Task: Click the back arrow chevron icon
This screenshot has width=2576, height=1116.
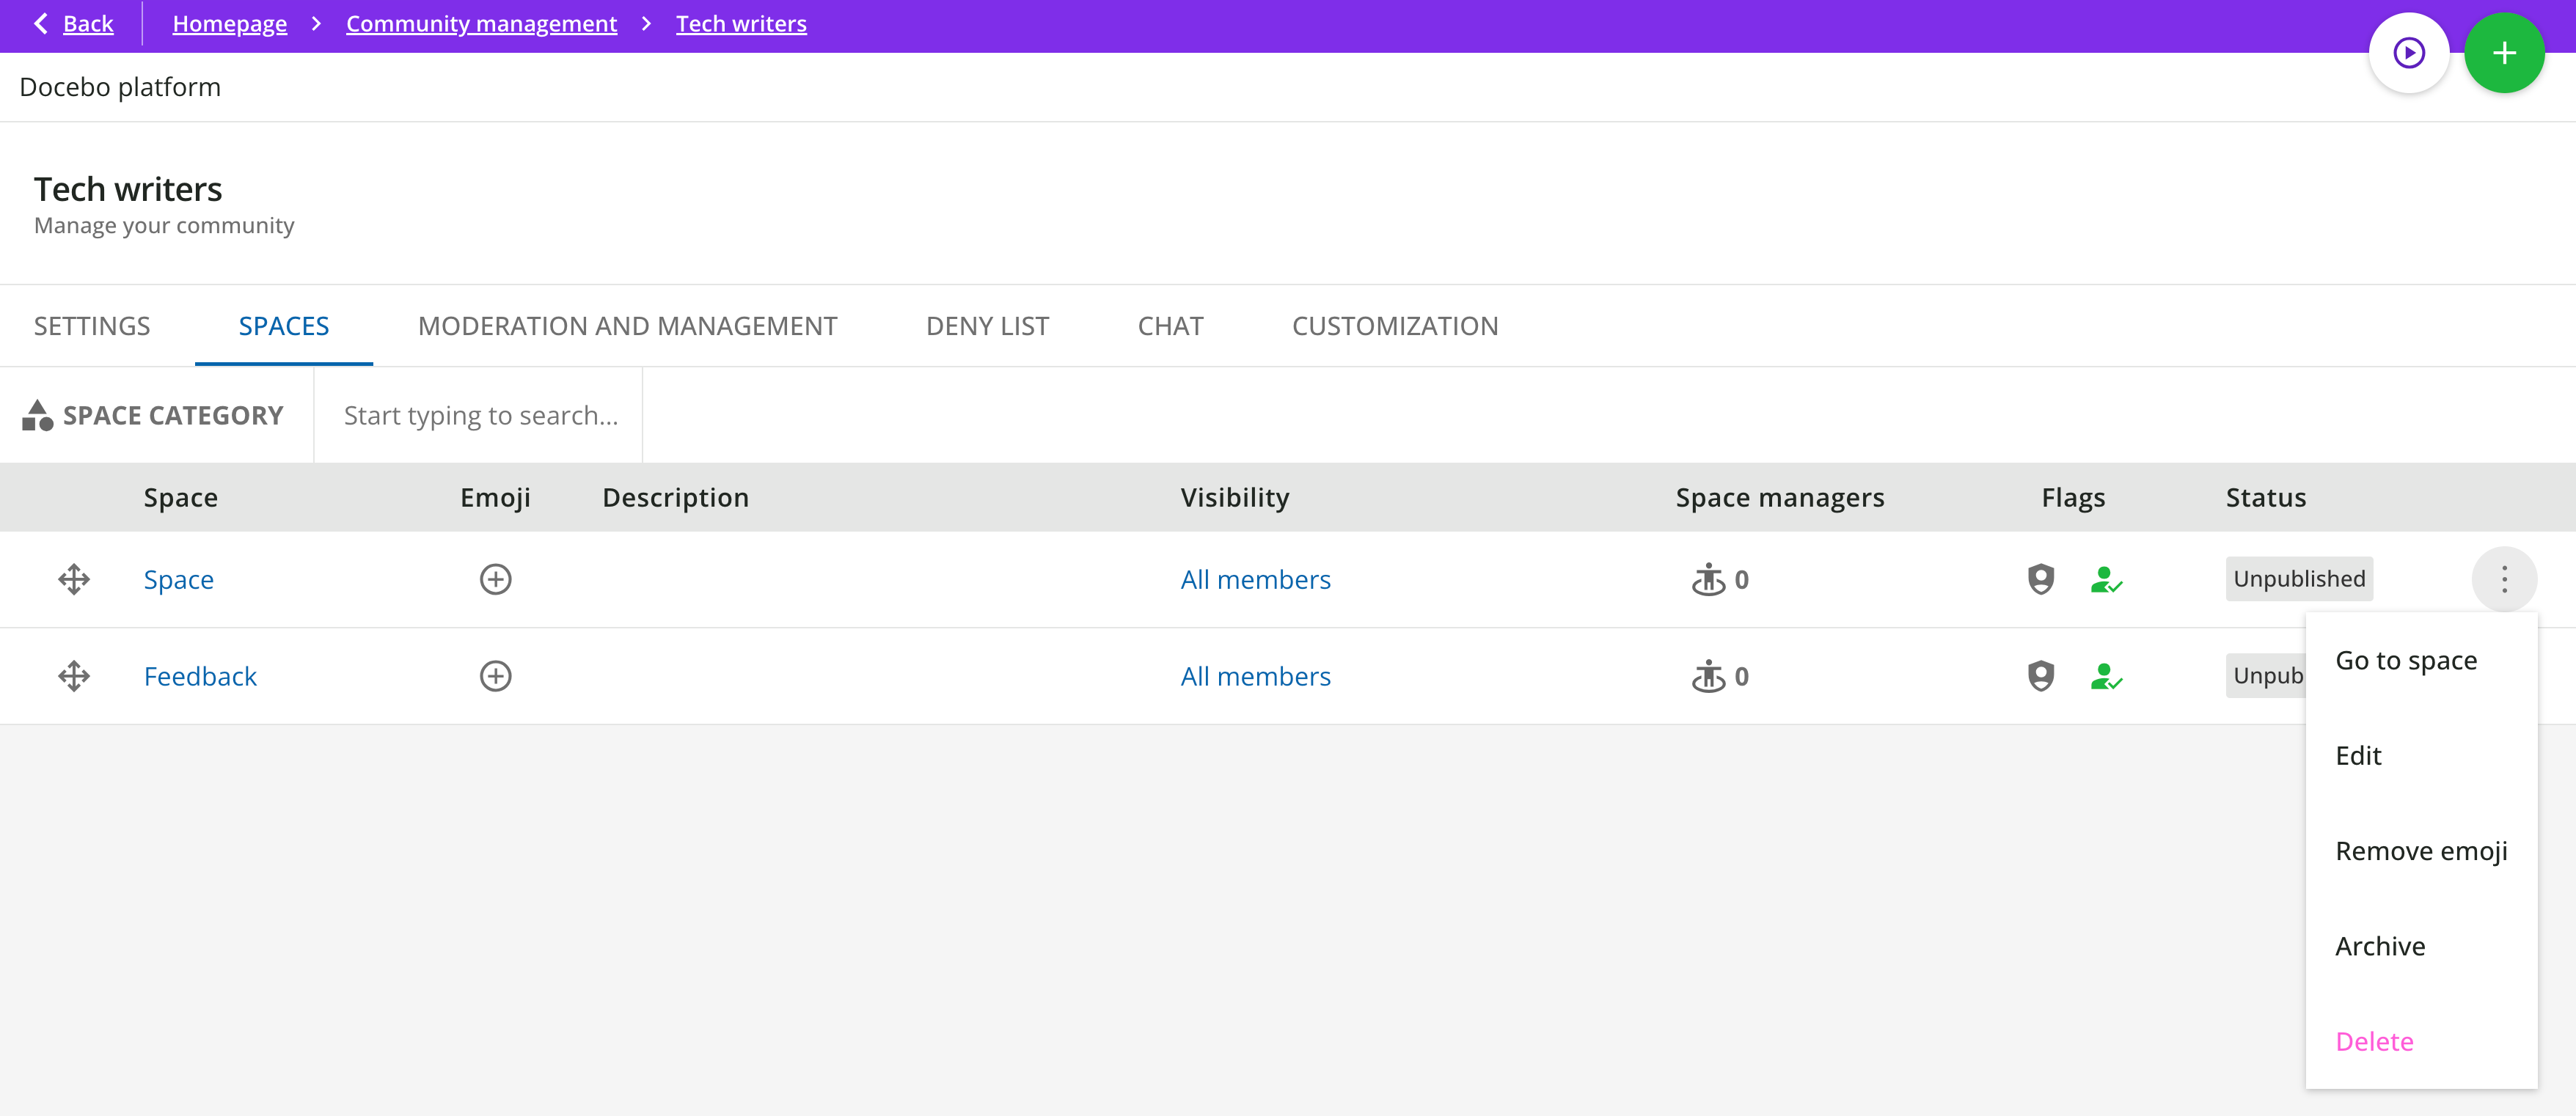Action: point(41,23)
